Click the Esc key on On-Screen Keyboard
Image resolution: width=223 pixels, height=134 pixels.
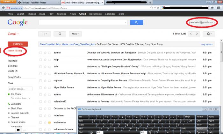point(83,117)
